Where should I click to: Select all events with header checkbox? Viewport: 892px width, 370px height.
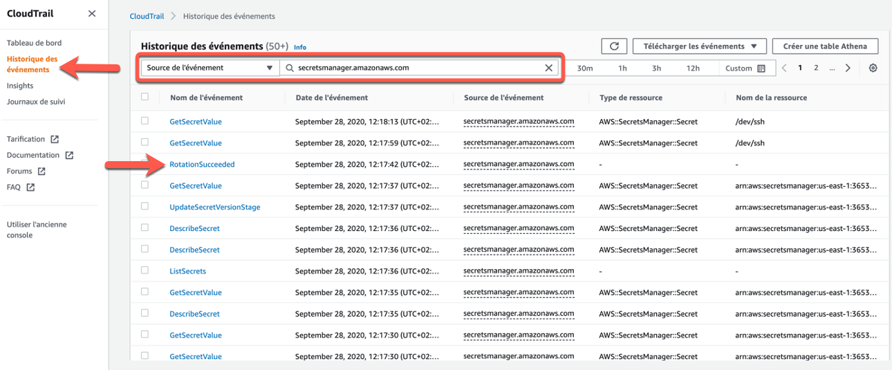click(145, 97)
